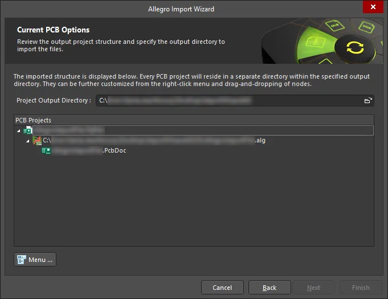Click into the Project Output Directory field
Screen dimensions: 388x299
tap(235, 100)
